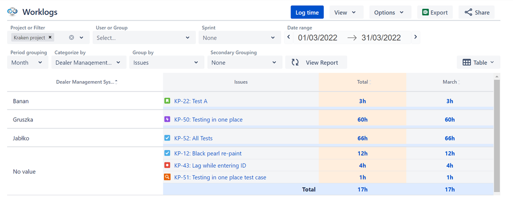This screenshot has height=200, width=513.
Task: Click the Excel icon on Export button
Action: (x=425, y=12)
